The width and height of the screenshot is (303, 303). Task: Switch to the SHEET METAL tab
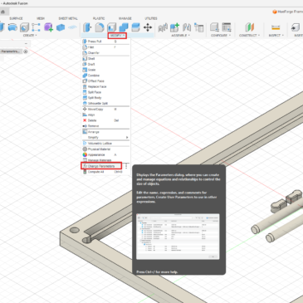tap(68, 18)
